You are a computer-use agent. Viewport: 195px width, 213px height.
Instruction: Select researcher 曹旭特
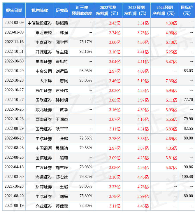click(62, 62)
